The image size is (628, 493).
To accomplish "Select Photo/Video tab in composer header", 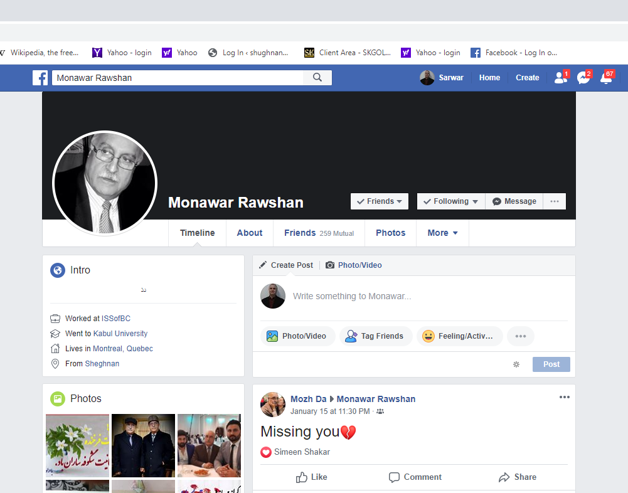I will pyautogui.click(x=354, y=265).
